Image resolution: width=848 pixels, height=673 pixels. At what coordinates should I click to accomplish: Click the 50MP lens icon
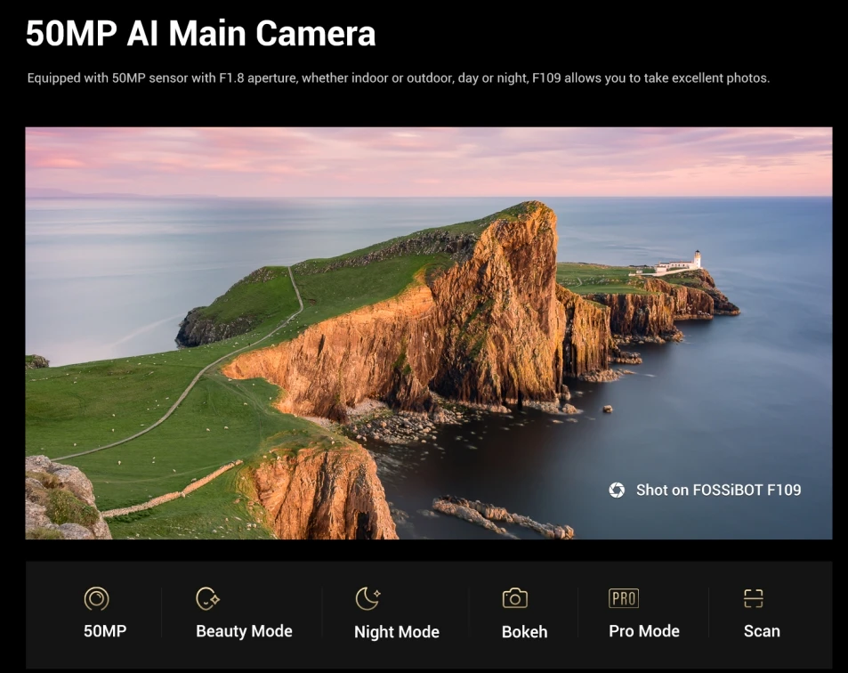click(97, 598)
